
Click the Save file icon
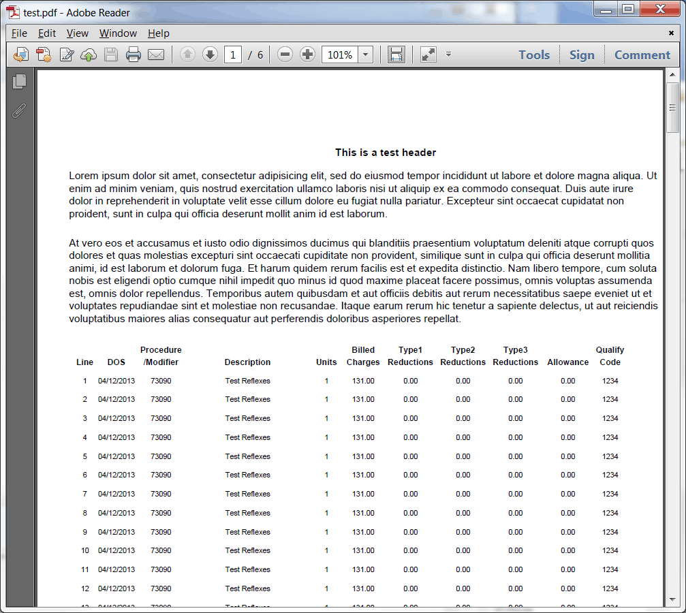click(x=111, y=54)
